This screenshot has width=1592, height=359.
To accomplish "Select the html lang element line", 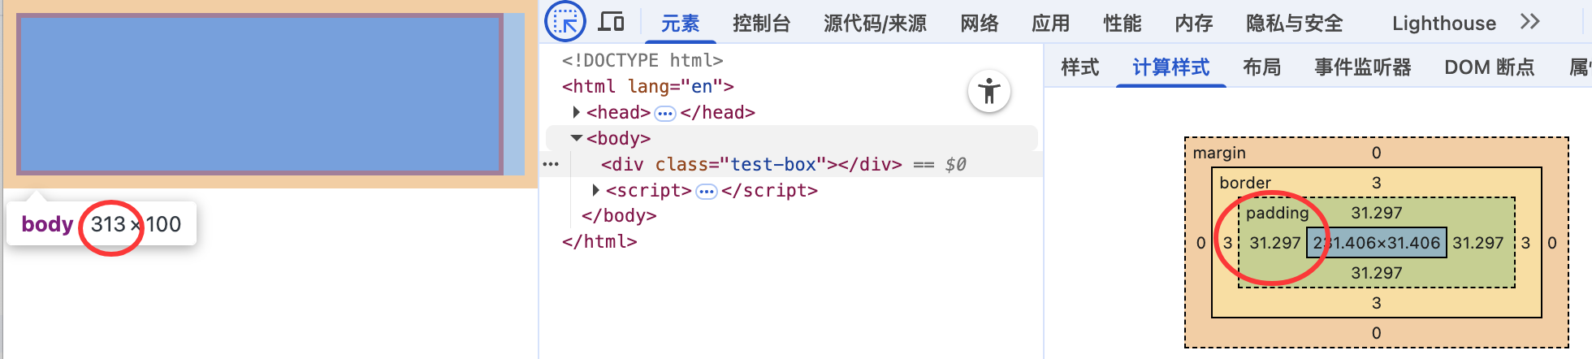I will 647,86.
